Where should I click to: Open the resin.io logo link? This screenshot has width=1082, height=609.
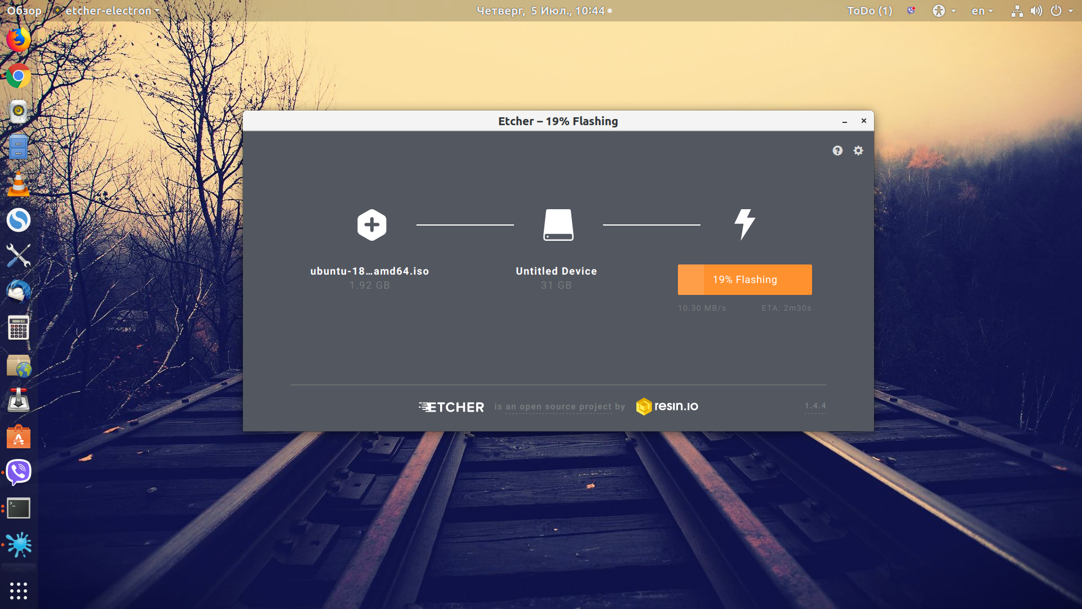point(667,406)
